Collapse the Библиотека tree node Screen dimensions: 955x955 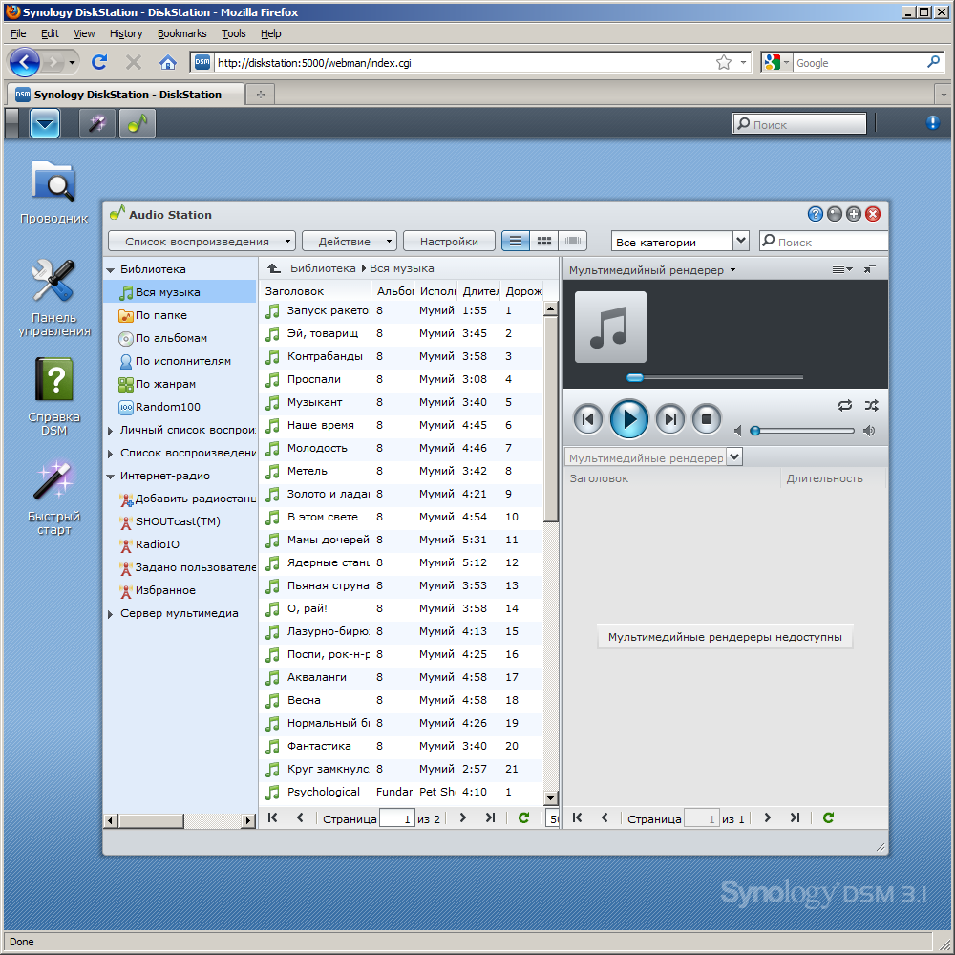pyautogui.click(x=110, y=269)
